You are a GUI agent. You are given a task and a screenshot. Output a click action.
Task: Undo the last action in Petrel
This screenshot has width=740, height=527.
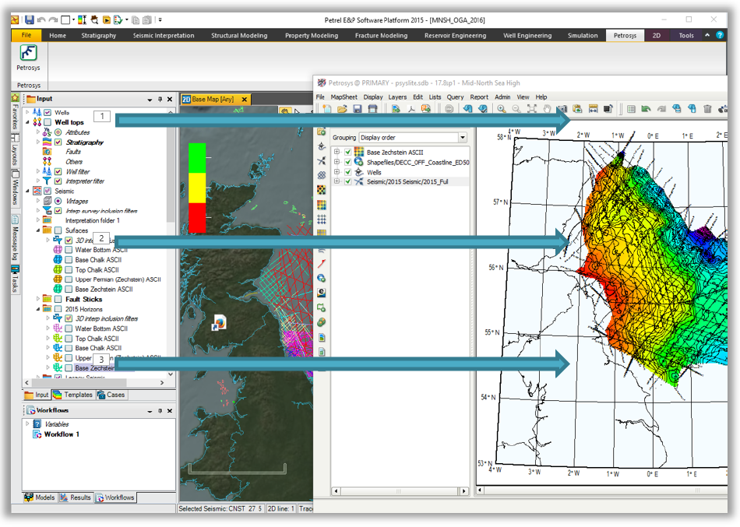click(41, 19)
